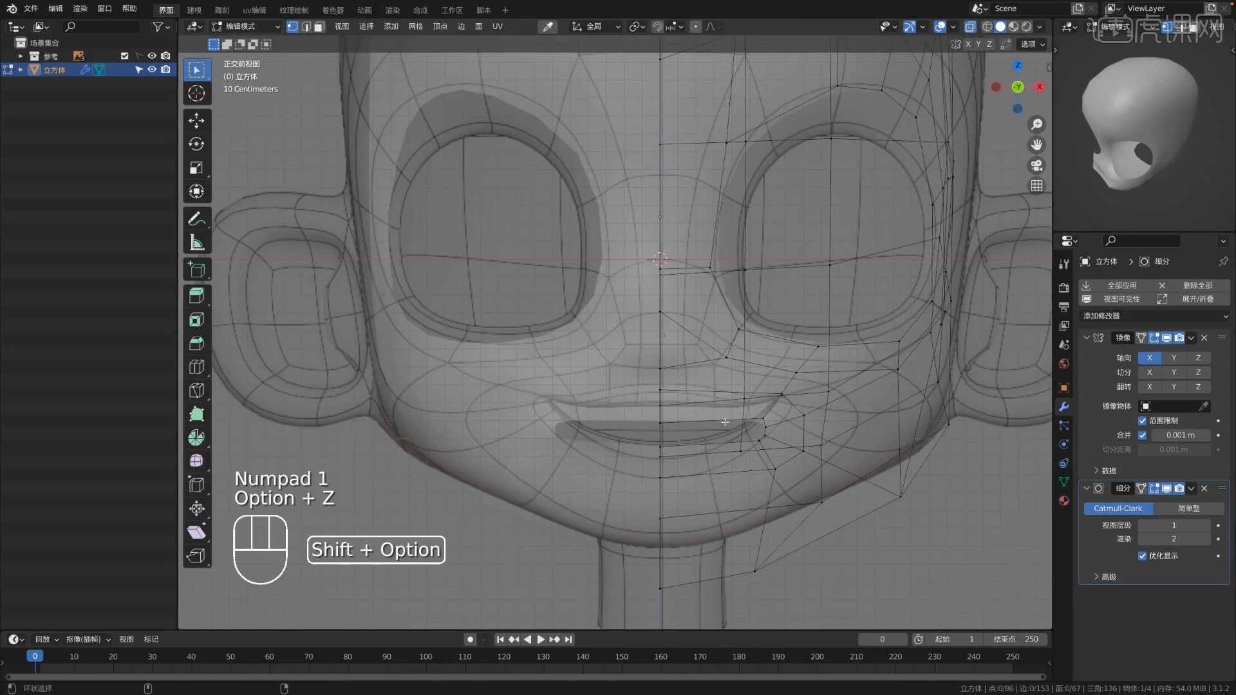Toggle render visibility camera icon on 镜像 modifier
This screenshot has height=695, width=1236.
click(x=1179, y=337)
